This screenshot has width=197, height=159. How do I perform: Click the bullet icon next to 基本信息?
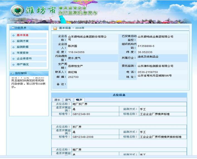(13, 35)
